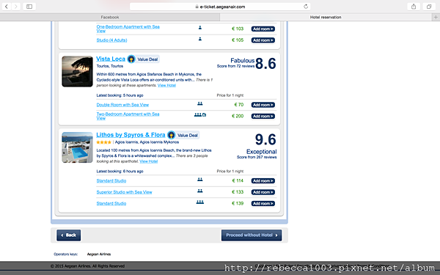Click the Lithos Value Deal badge icon
440x275 pixels.
point(171,135)
